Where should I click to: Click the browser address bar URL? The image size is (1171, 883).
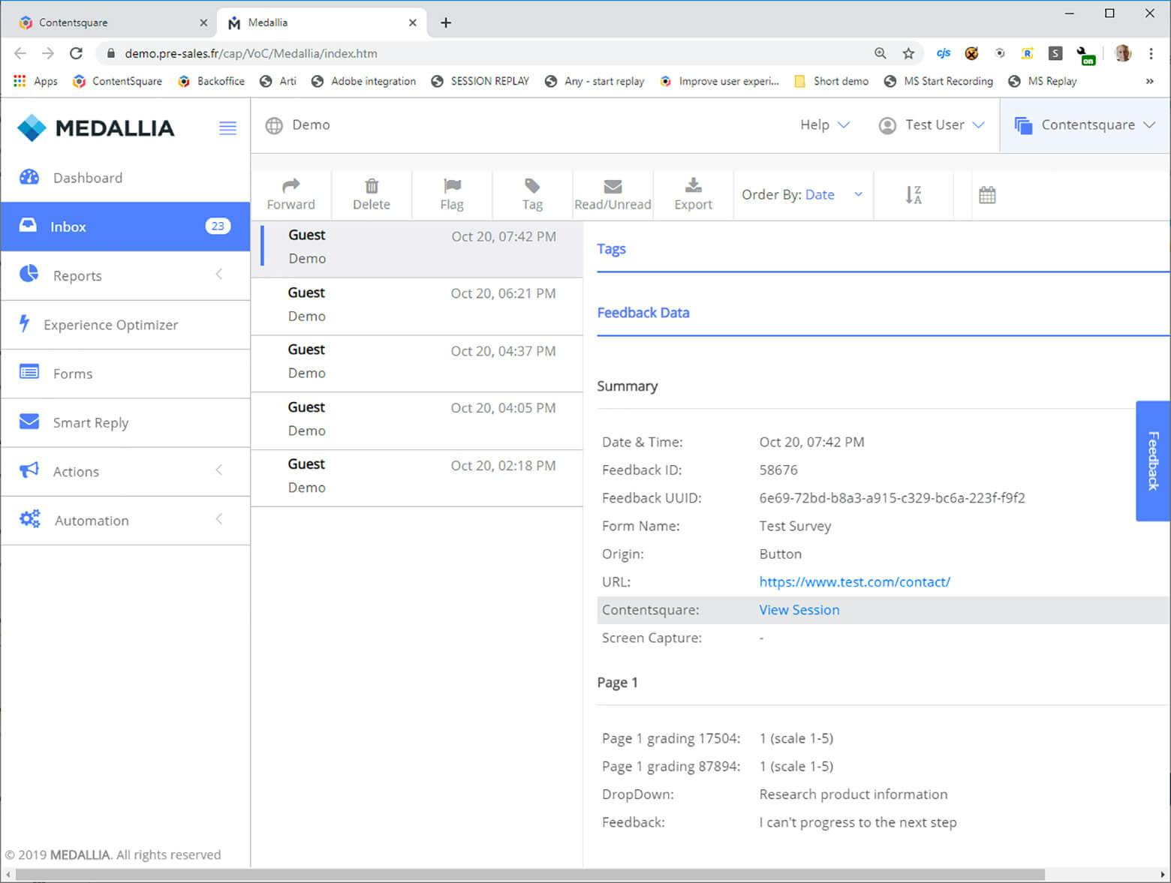(251, 53)
